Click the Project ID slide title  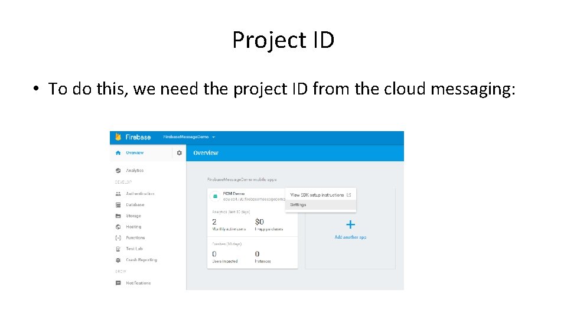(x=283, y=40)
